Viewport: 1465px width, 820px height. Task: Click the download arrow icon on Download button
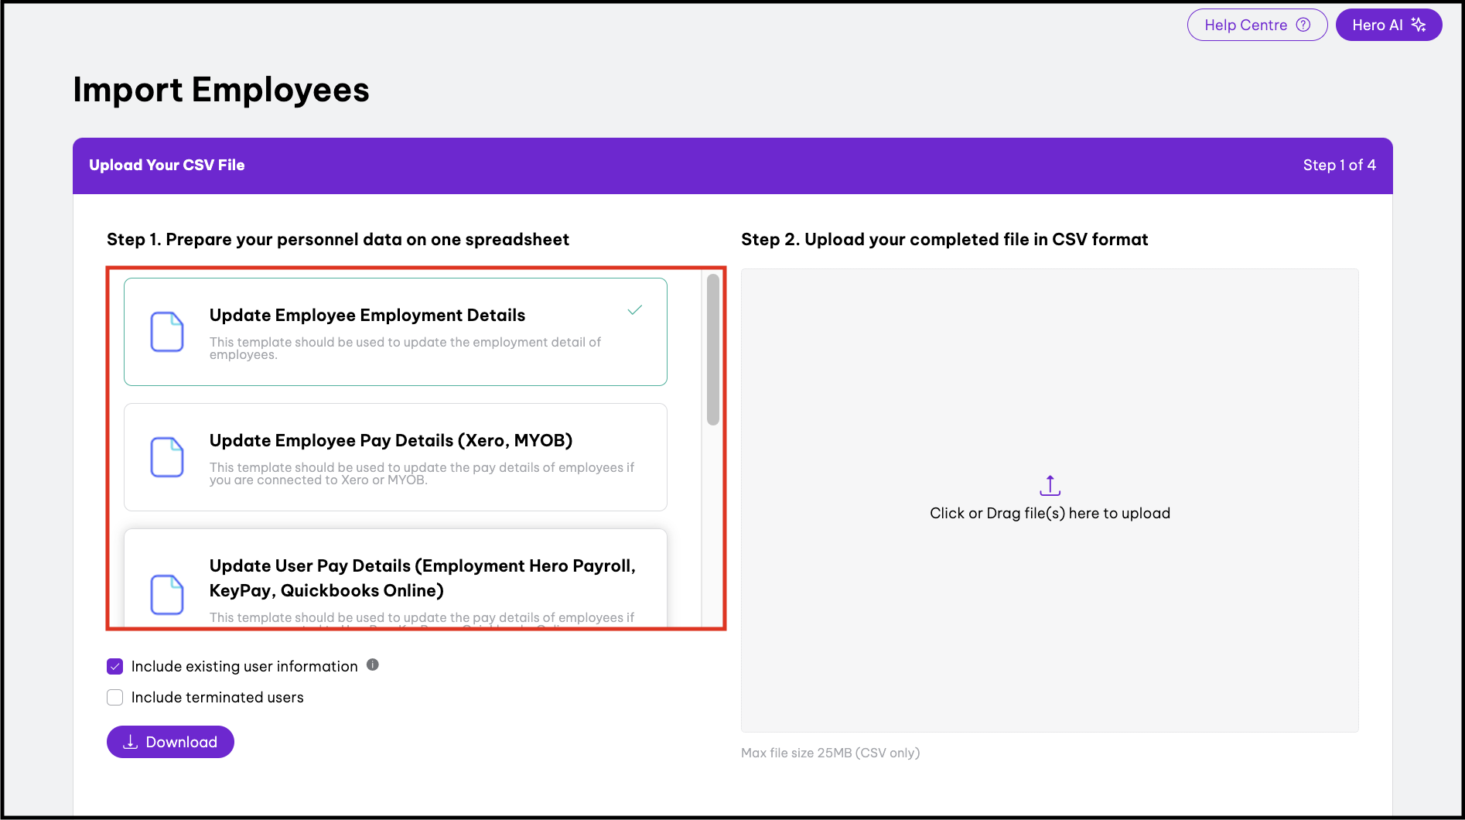click(x=131, y=742)
